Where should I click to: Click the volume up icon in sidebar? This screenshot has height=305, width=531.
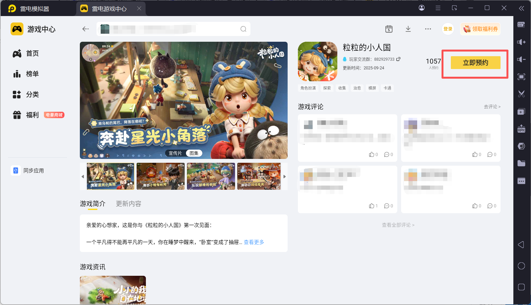click(521, 42)
